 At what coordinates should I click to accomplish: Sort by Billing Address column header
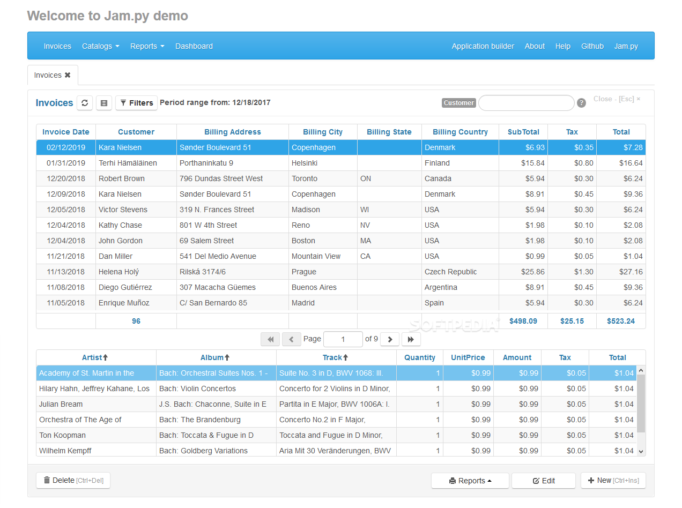[x=233, y=132]
